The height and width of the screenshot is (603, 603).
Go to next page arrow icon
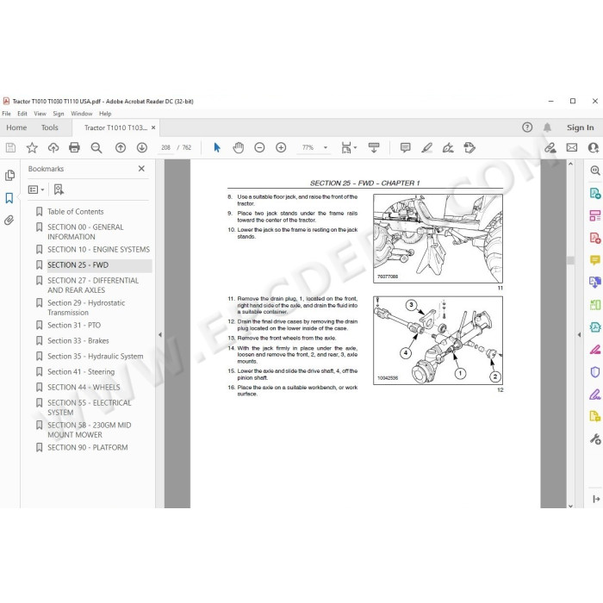tap(142, 147)
